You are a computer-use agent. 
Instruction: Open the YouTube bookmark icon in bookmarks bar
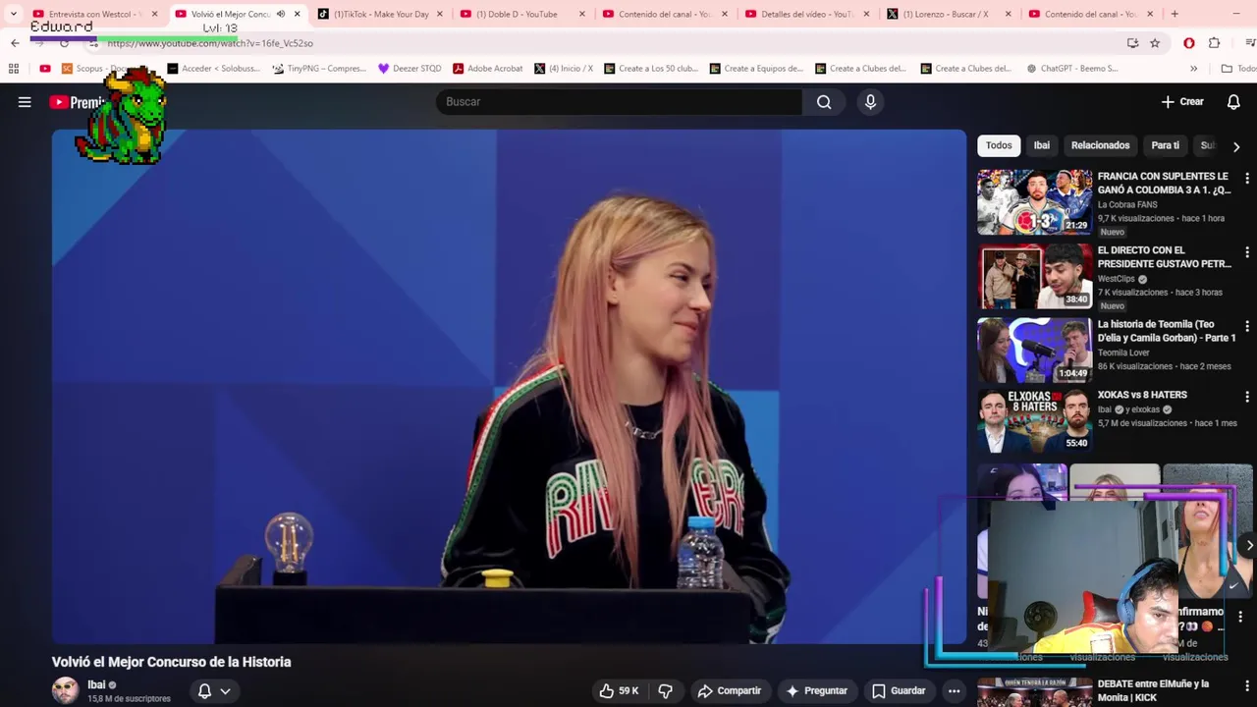point(45,69)
